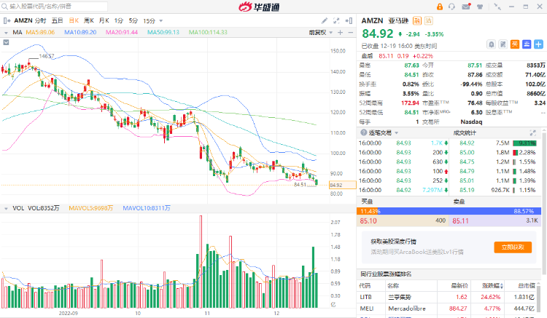Expand trade statistics panel icon

click(x=532, y=132)
